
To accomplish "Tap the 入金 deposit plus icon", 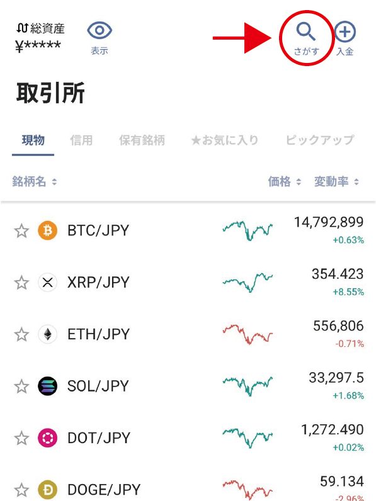I will point(345,31).
